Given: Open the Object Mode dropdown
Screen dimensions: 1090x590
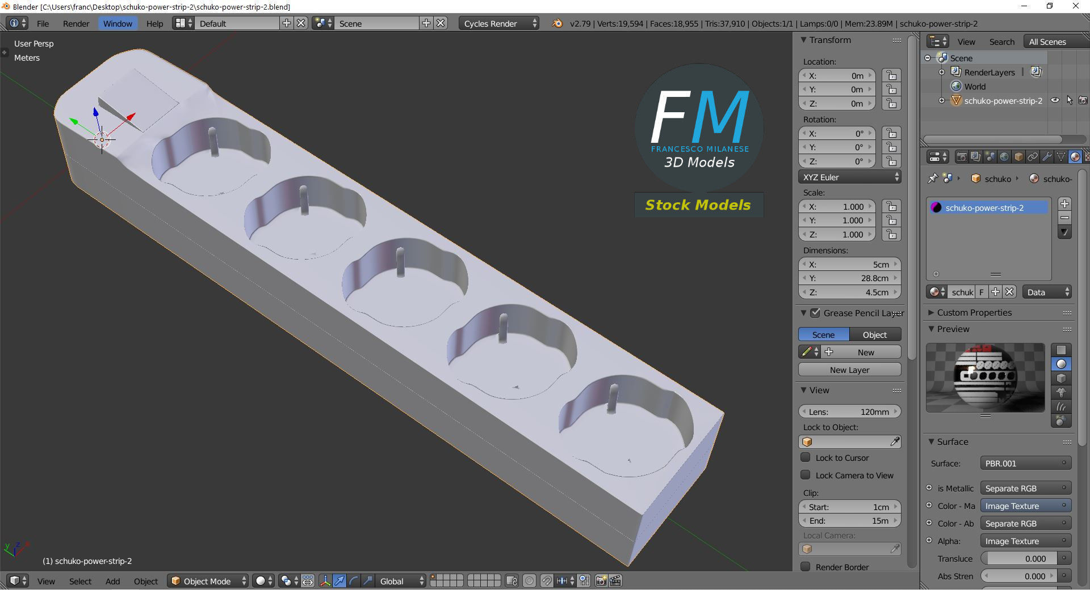Looking at the screenshot, I should 208,581.
